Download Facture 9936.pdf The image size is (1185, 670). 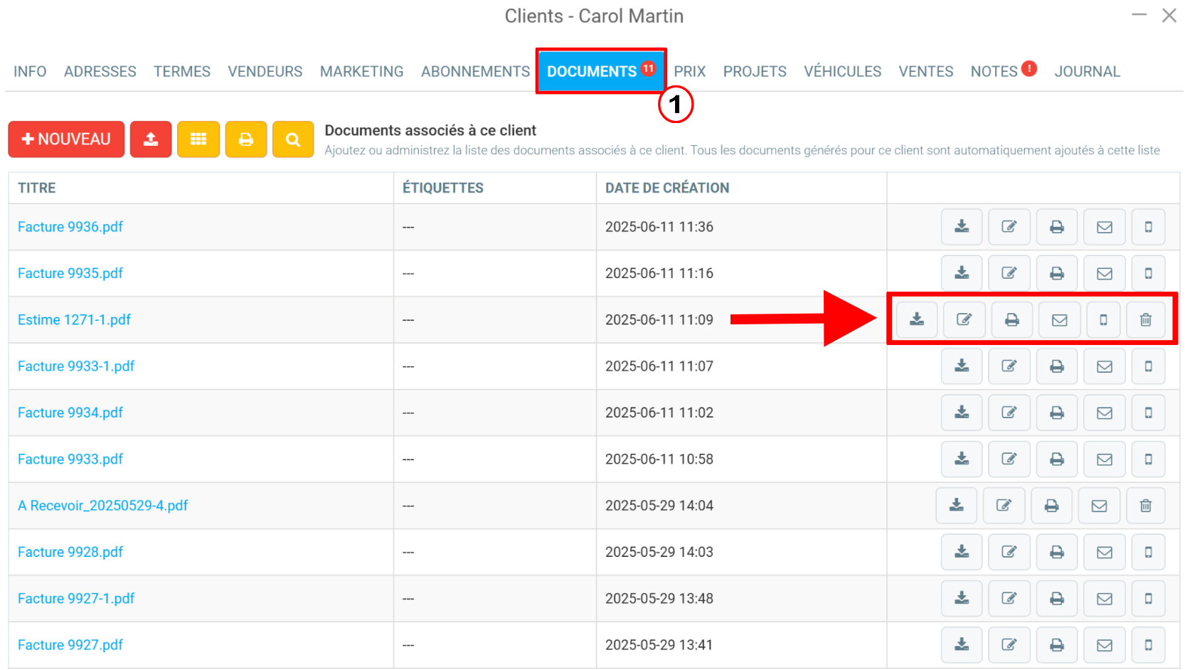click(962, 227)
